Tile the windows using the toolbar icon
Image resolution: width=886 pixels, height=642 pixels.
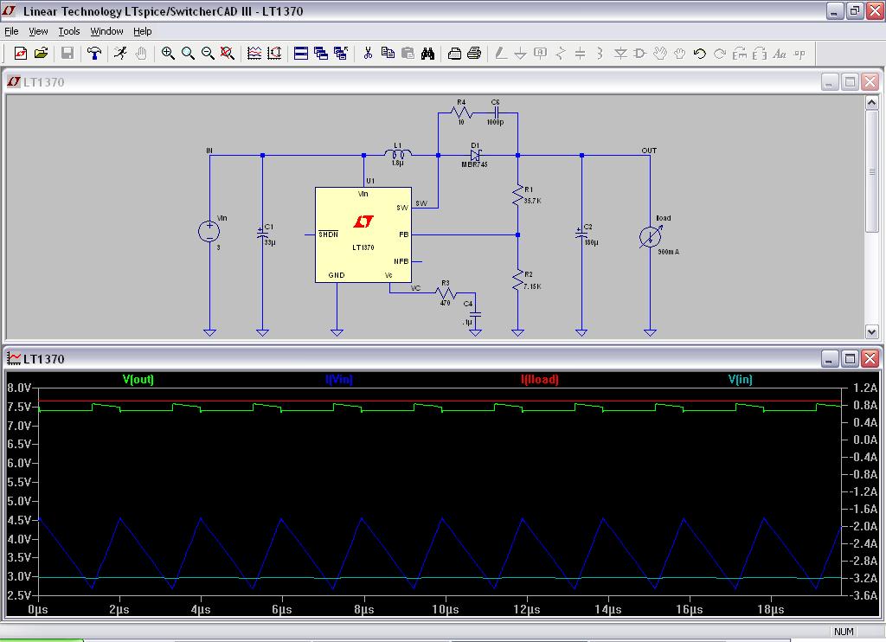click(x=301, y=53)
